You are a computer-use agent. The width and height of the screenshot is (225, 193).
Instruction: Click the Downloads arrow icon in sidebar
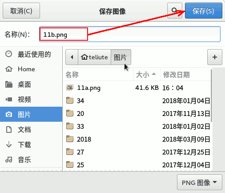click(x=9, y=144)
